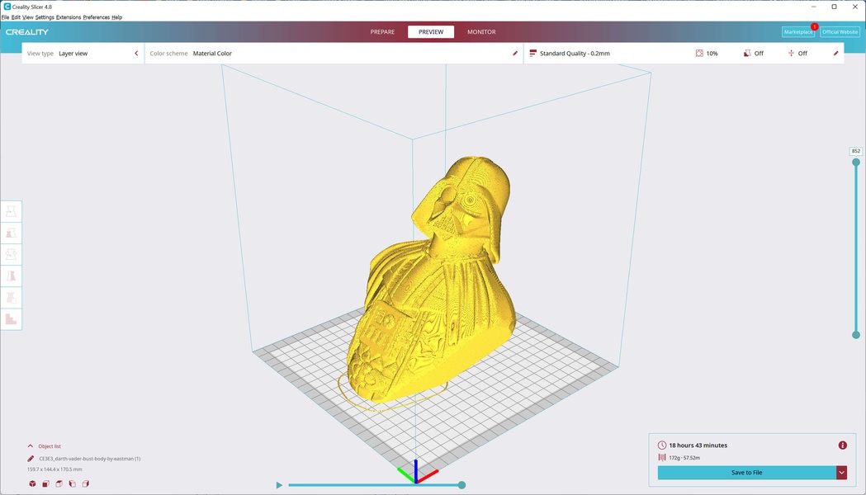Open per-model settings from the sidebar
866x495 pixels.
point(11,297)
